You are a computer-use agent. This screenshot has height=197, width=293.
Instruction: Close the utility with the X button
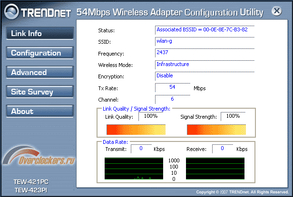pyautogui.click(x=276, y=11)
